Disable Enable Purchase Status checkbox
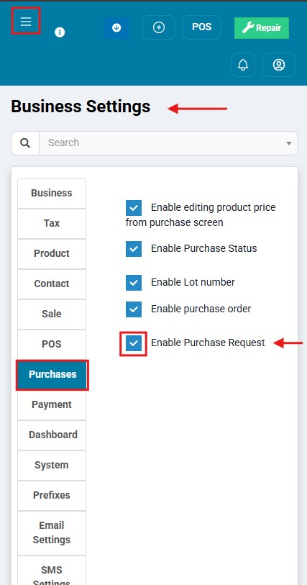Image resolution: width=307 pixels, height=585 pixels. [134, 249]
